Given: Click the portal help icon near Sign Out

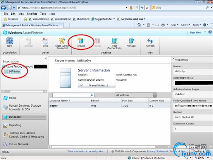Looking at the screenshot, I should click(210, 32).
